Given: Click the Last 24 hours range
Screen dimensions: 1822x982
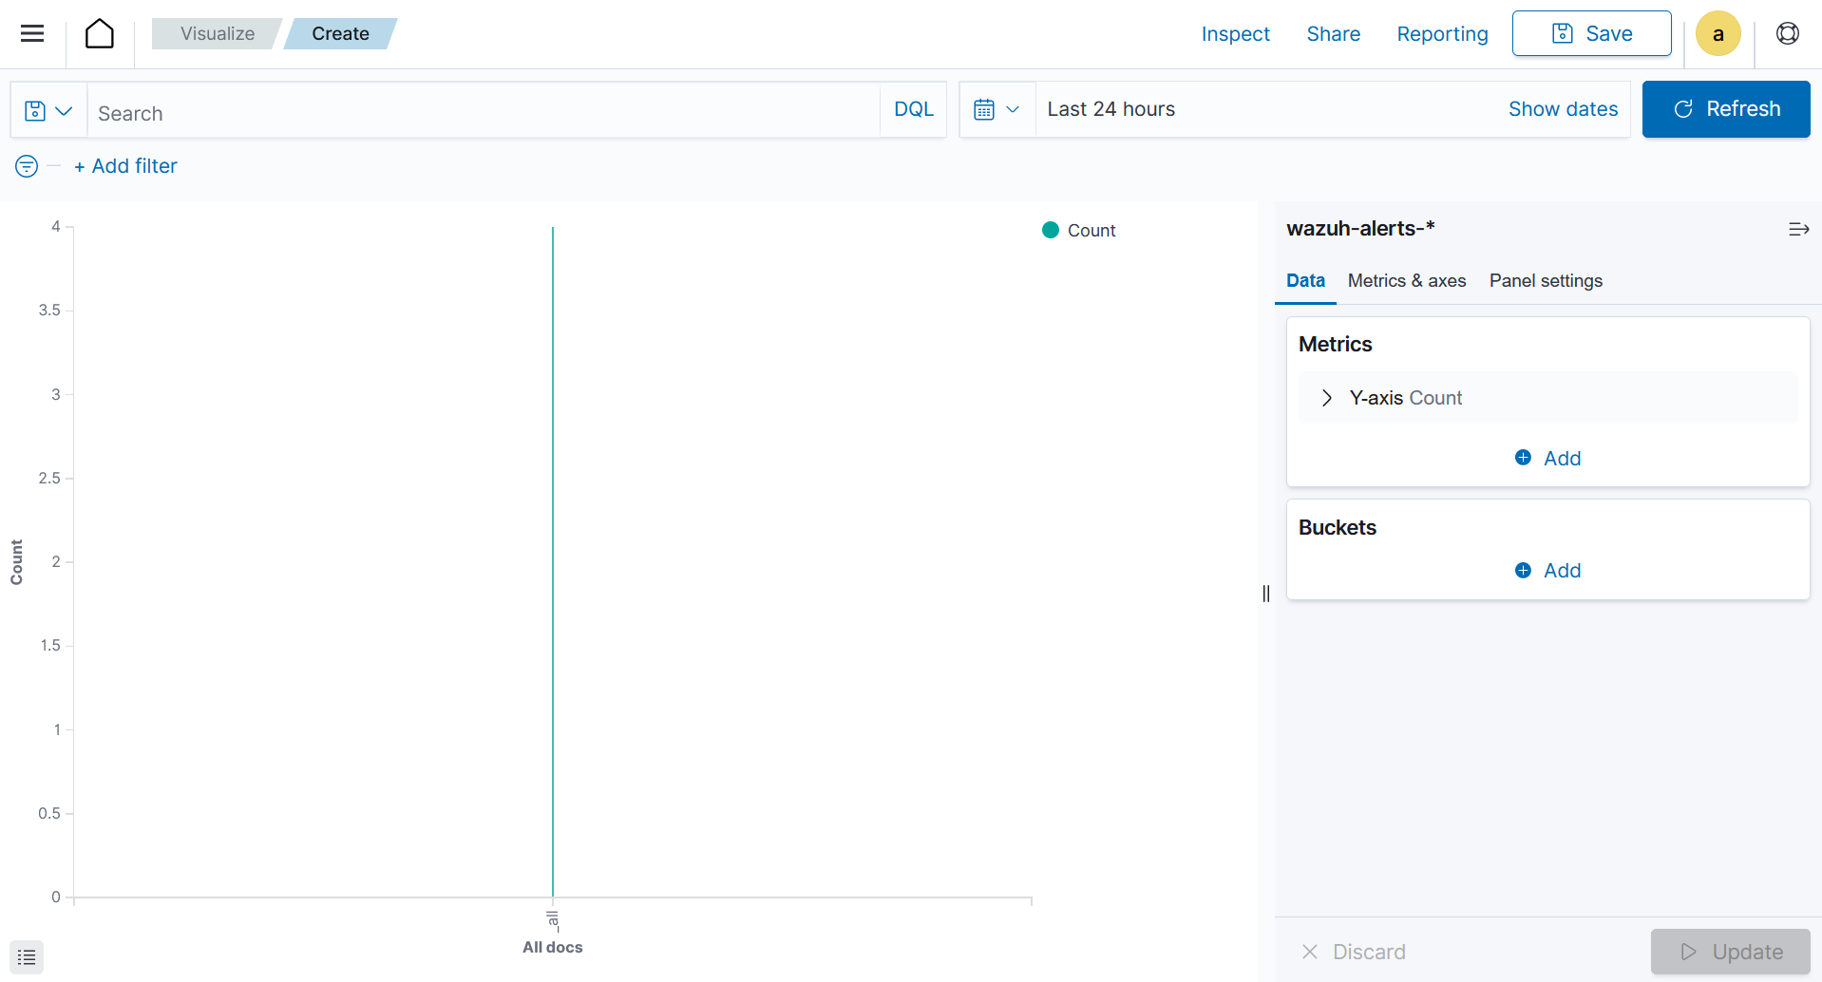Looking at the screenshot, I should pos(1110,109).
